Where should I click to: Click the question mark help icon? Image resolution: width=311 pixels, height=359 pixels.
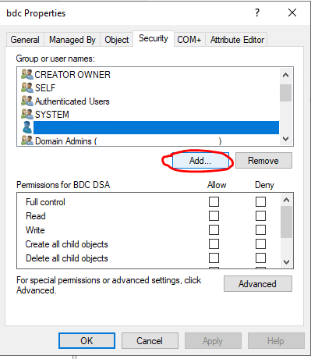(257, 12)
